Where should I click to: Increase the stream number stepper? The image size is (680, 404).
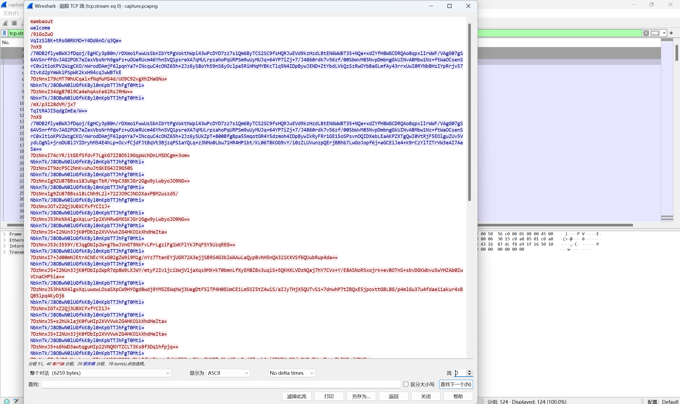tap(469, 371)
